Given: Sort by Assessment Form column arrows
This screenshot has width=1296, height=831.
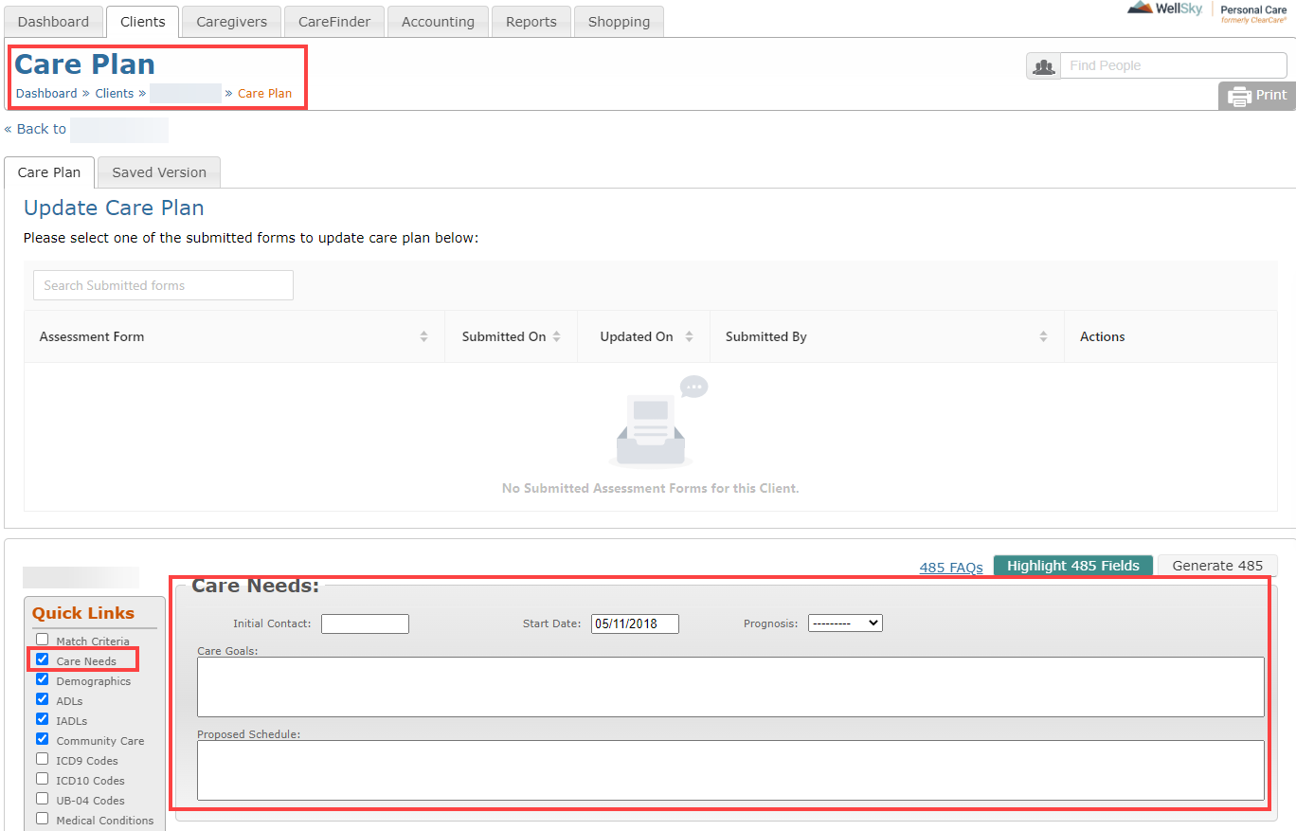Looking at the screenshot, I should coord(423,336).
